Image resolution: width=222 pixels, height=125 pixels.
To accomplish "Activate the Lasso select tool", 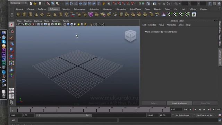I will coord(11,31).
